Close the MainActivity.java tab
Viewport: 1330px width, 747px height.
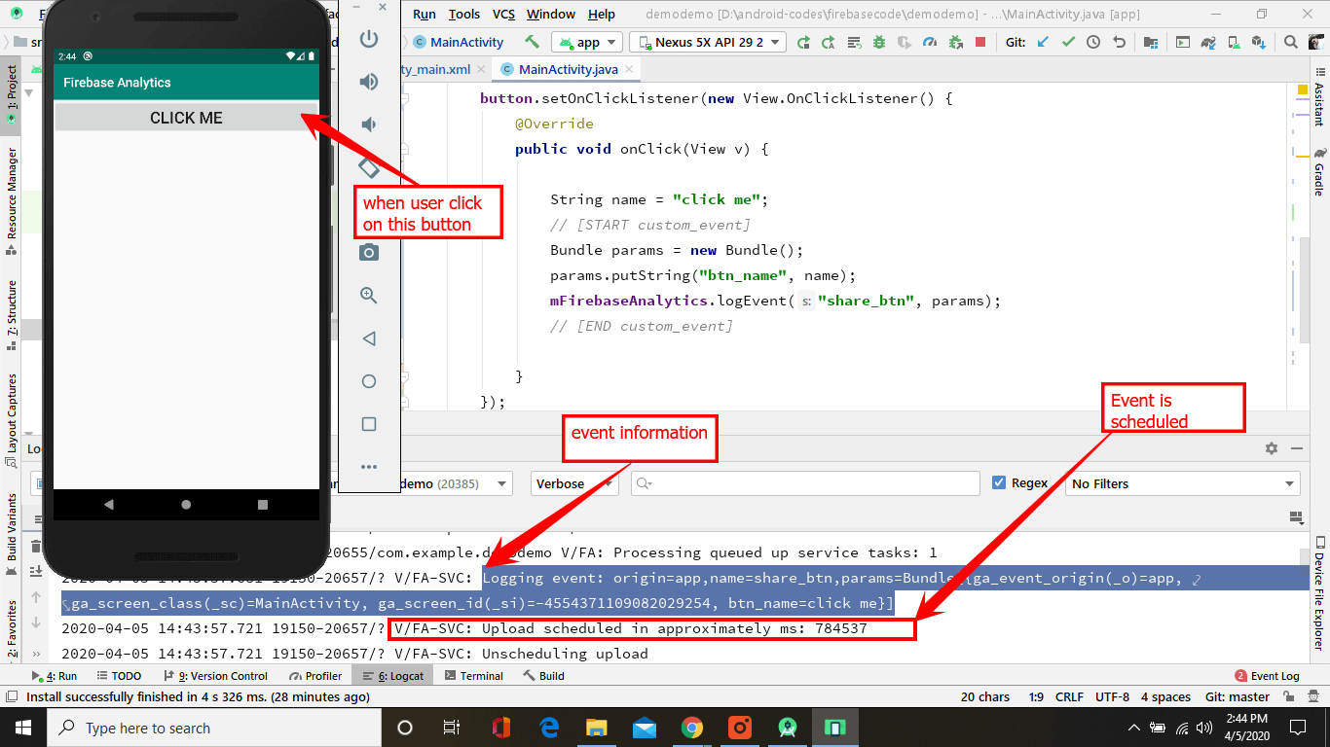point(629,70)
